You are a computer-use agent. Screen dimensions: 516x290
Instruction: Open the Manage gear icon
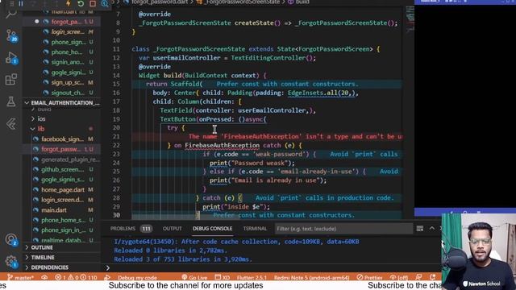[10, 262]
